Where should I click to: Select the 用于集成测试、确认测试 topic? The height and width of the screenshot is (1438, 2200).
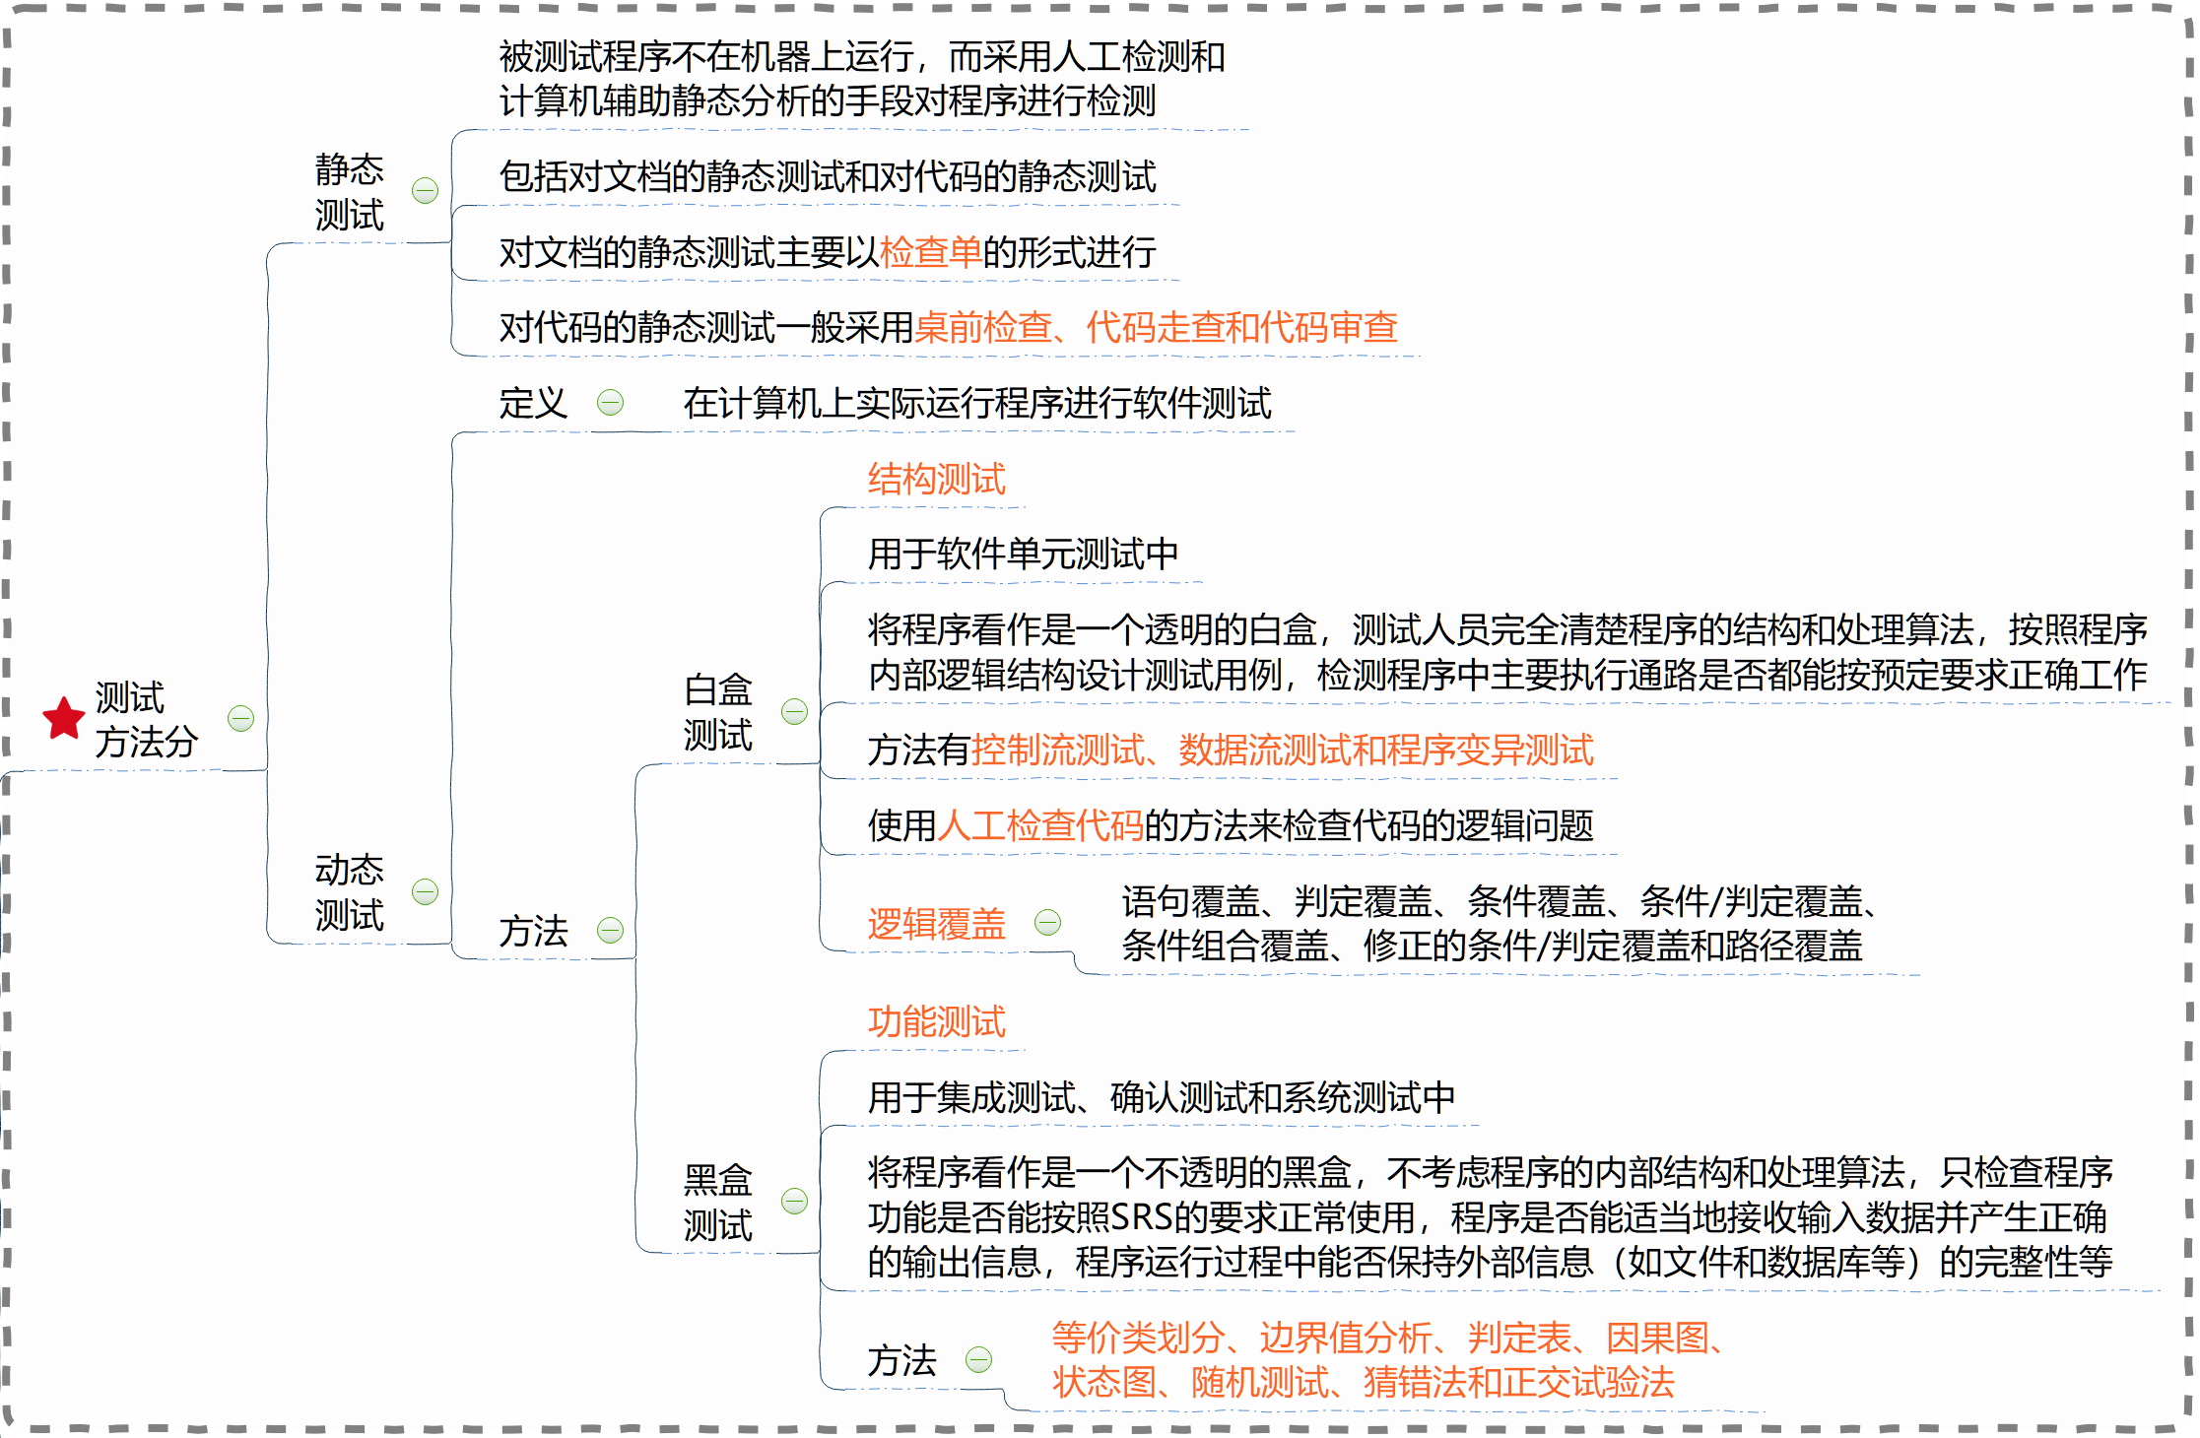tap(1161, 1096)
